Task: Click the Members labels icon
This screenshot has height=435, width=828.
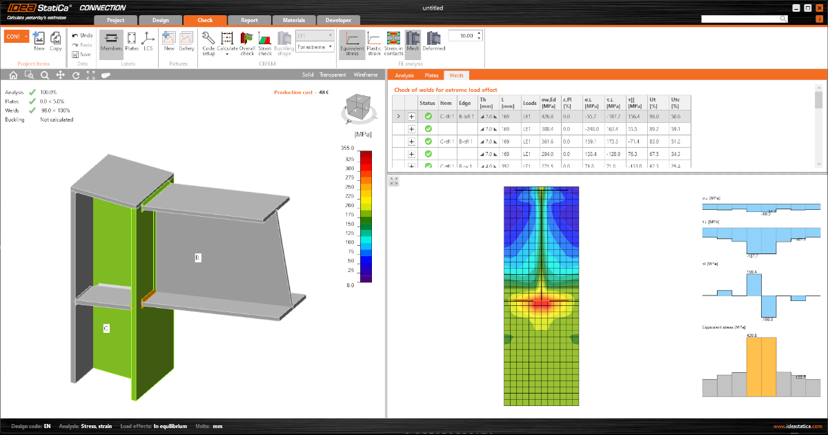Action: tap(112, 43)
